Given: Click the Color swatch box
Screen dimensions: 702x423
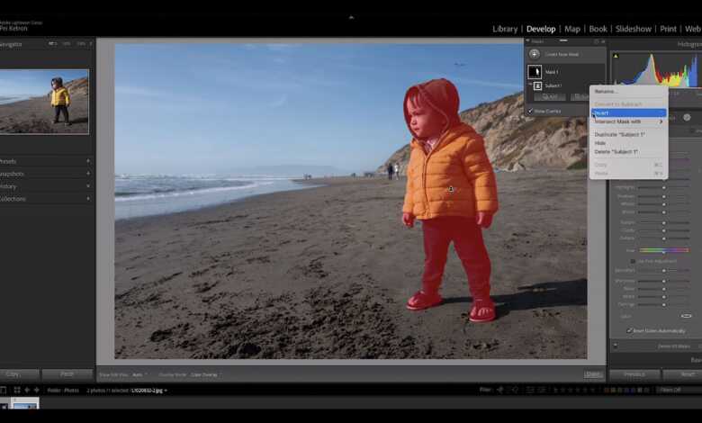Looking at the screenshot, I should [x=686, y=317].
